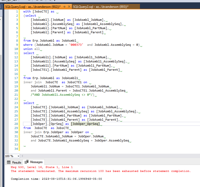Viewport: 200px width, 187px height.
Task: Select the SQLQuery3.sql editor tab
Action: point(33,7)
